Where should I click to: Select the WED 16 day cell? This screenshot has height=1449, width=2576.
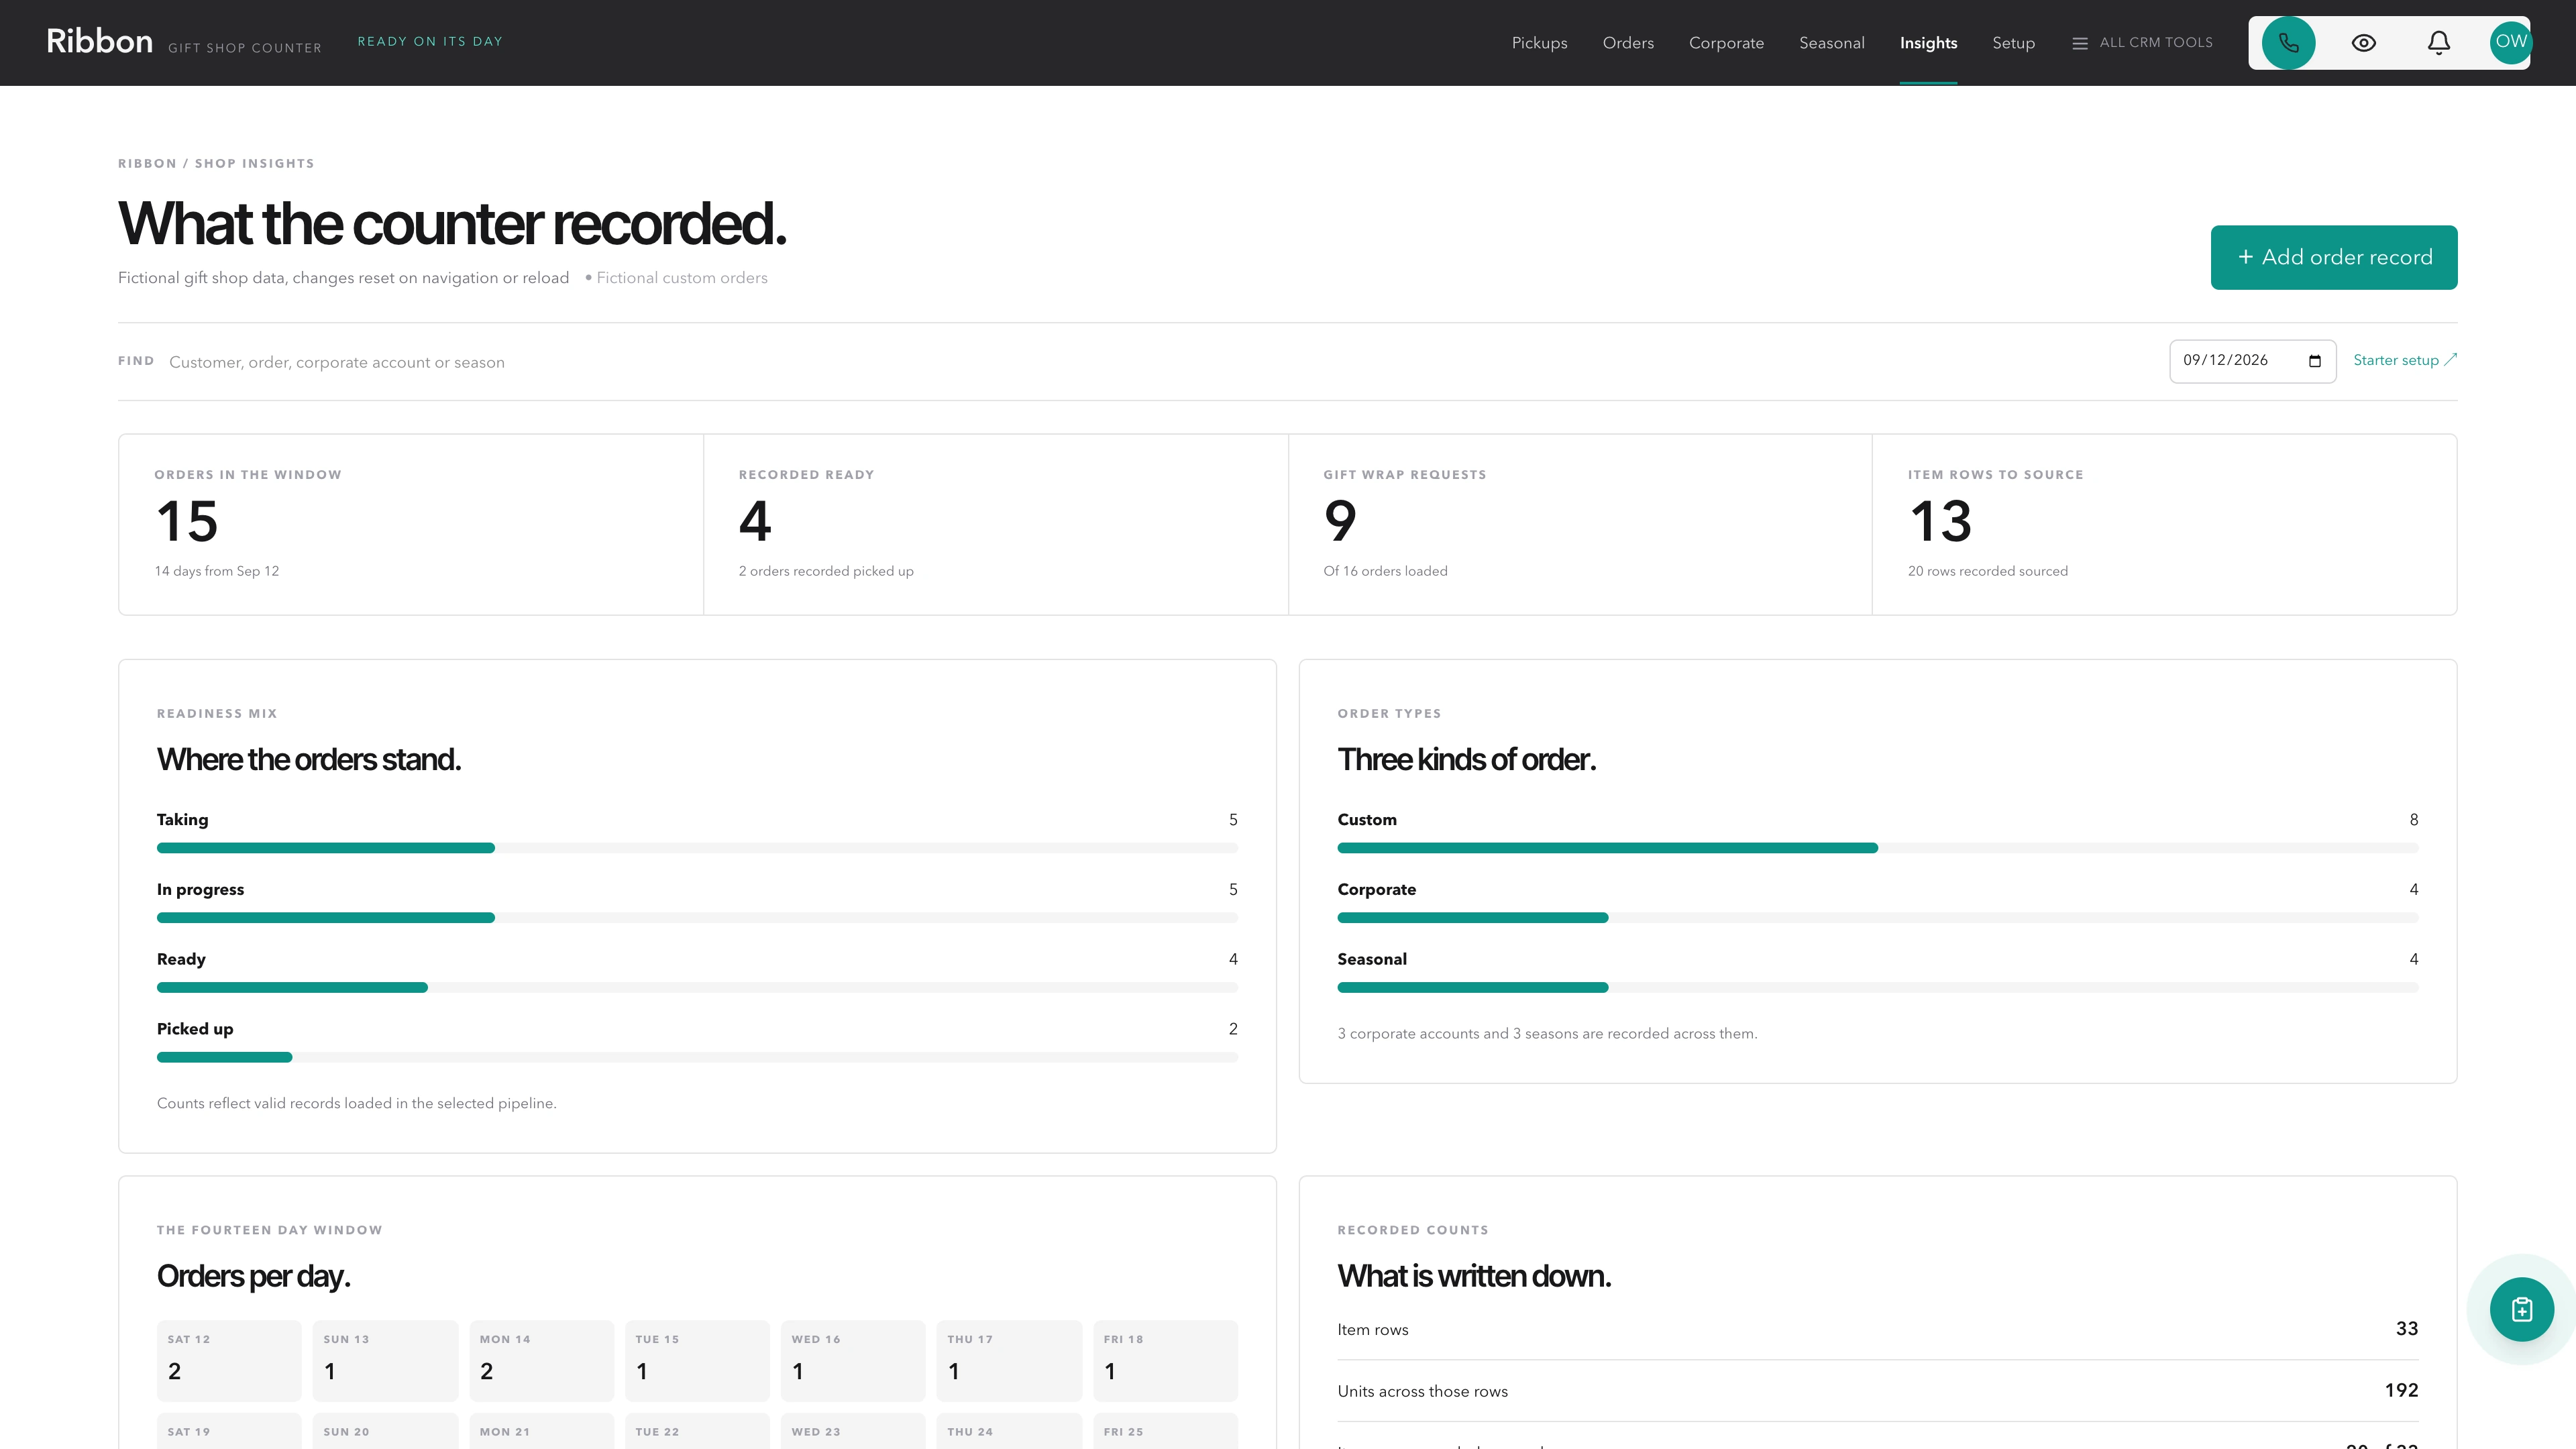pyautogui.click(x=853, y=1360)
